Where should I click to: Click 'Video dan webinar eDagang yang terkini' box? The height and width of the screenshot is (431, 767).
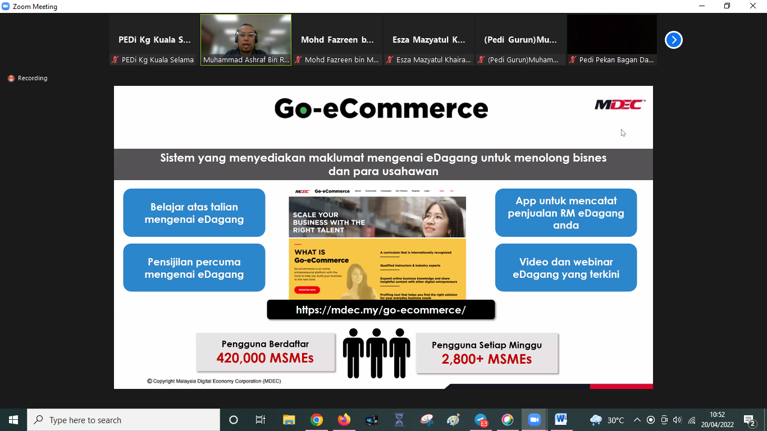(x=566, y=268)
